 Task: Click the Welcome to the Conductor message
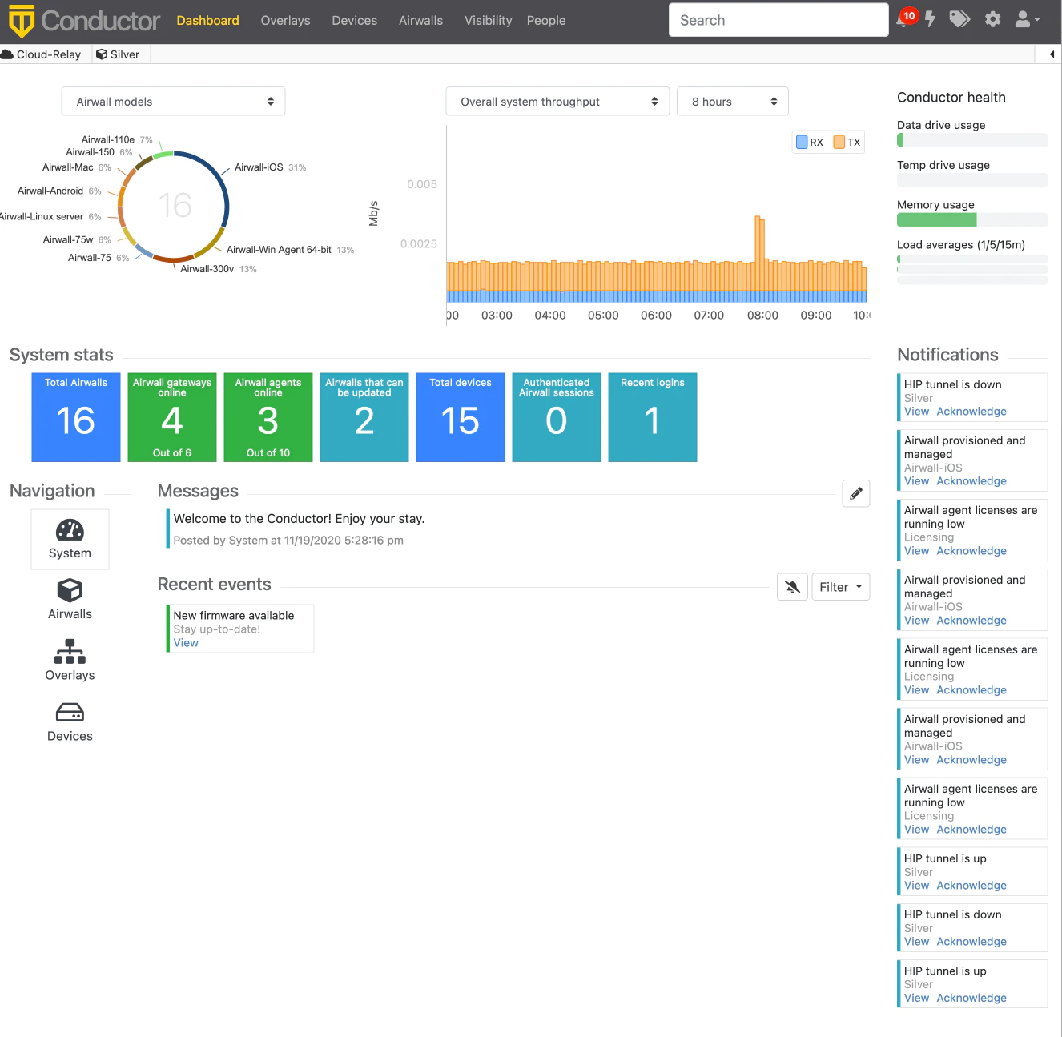click(x=299, y=519)
